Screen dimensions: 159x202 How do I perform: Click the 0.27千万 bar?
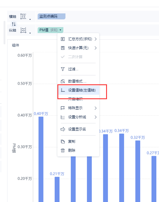coord(154,179)
